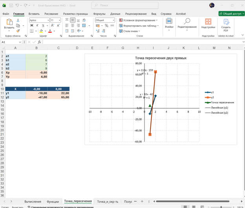Click the Поиск search box
This screenshot has height=208, width=245.
pos(125,6)
